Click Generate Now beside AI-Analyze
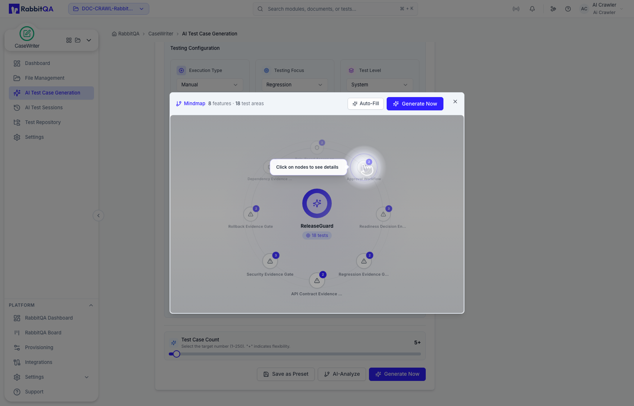Image resolution: width=634 pixels, height=406 pixels. tap(397, 374)
